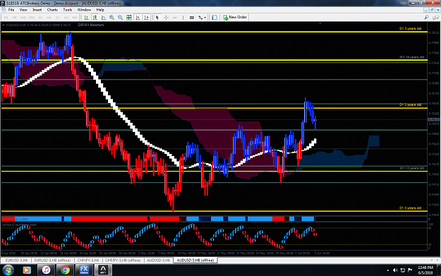Open the View menu
This screenshot has width=441, height=276.
point(23,10)
